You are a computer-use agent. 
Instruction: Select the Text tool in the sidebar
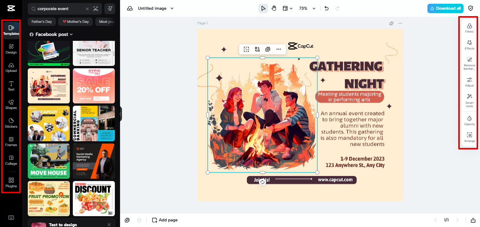click(x=11, y=85)
